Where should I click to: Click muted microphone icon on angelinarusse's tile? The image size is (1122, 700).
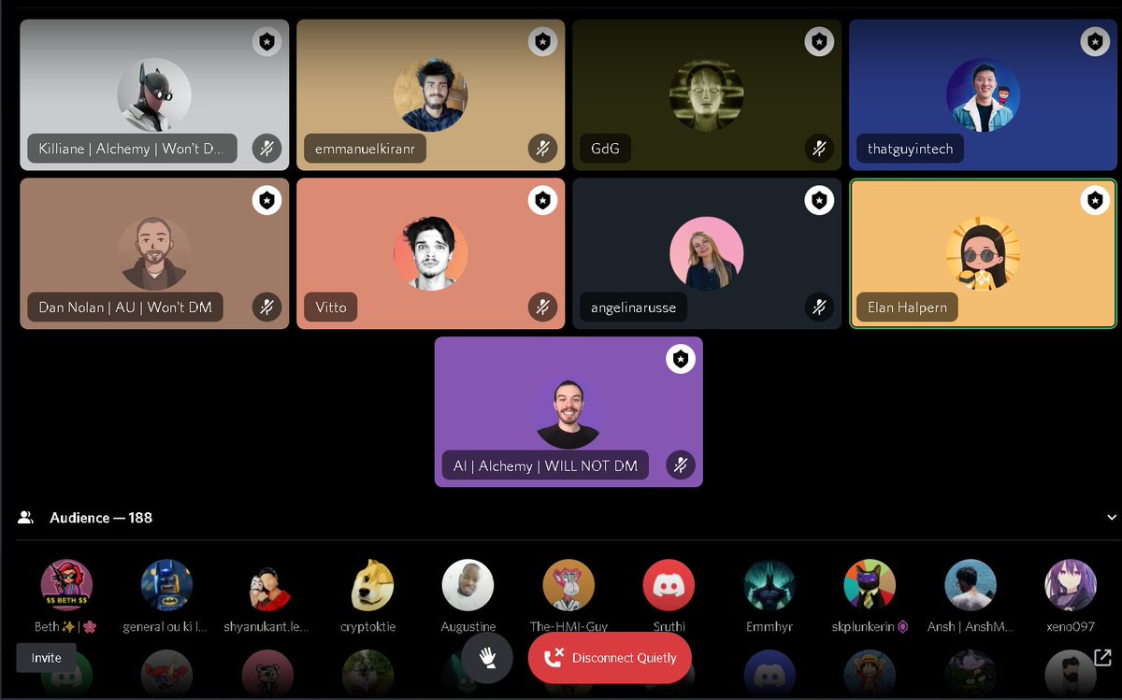point(820,307)
